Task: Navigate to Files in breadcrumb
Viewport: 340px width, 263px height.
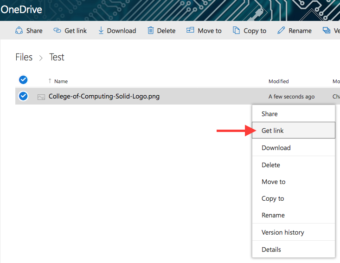Action: click(x=24, y=57)
